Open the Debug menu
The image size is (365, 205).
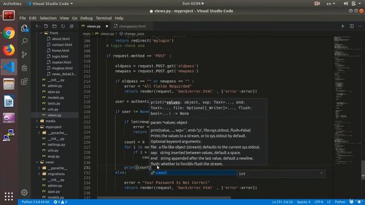(x=86, y=18)
